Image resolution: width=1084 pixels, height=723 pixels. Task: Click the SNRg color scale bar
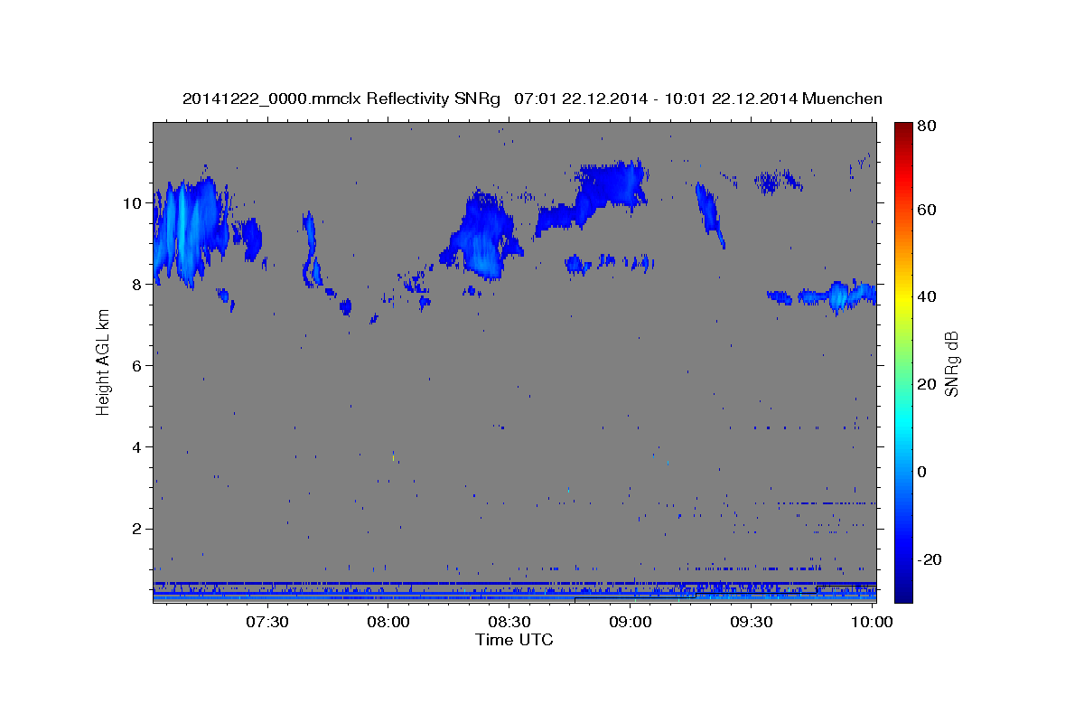coord(903,362)
